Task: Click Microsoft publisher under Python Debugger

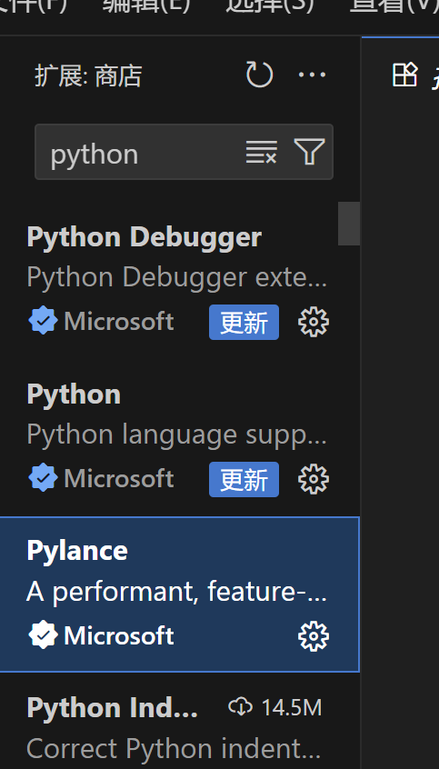Action: 119,322
